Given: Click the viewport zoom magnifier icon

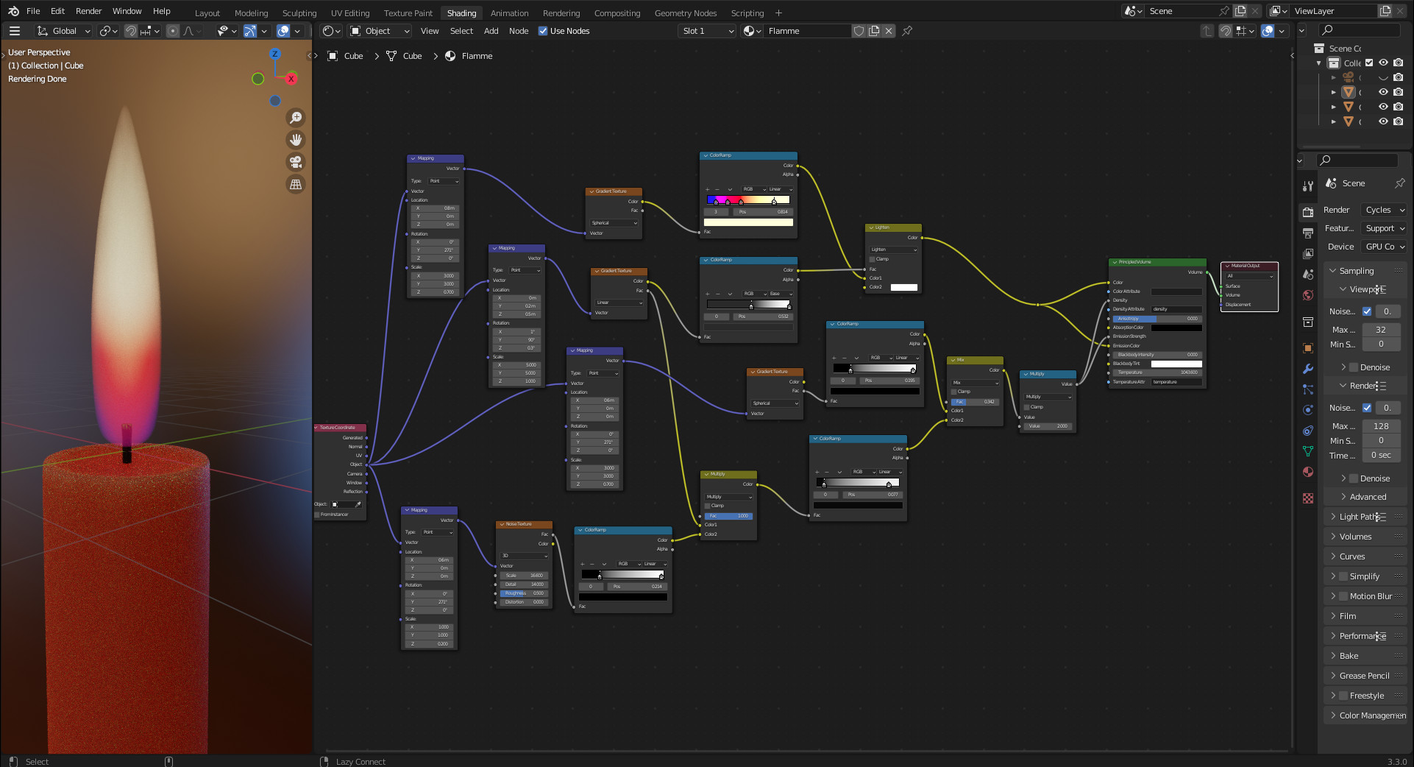Looking at the screenshot, I should tap(296, 118).
